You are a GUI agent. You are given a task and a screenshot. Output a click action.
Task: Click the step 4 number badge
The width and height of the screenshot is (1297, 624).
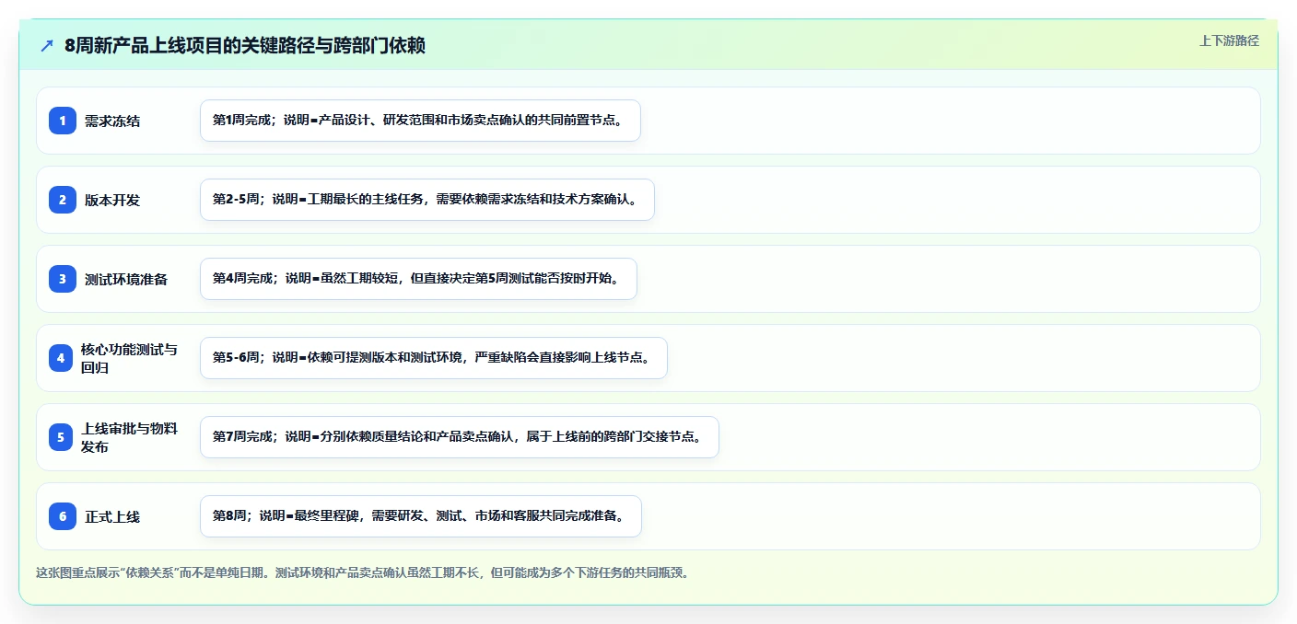(x=61, y=358)
